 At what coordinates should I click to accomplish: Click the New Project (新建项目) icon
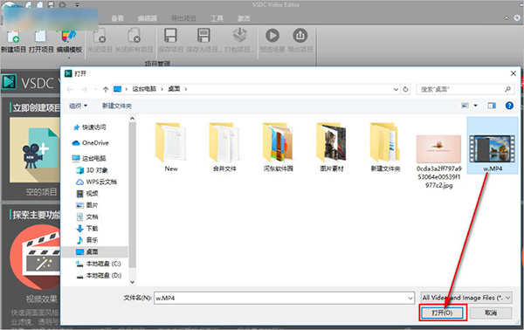coord(13,36)
